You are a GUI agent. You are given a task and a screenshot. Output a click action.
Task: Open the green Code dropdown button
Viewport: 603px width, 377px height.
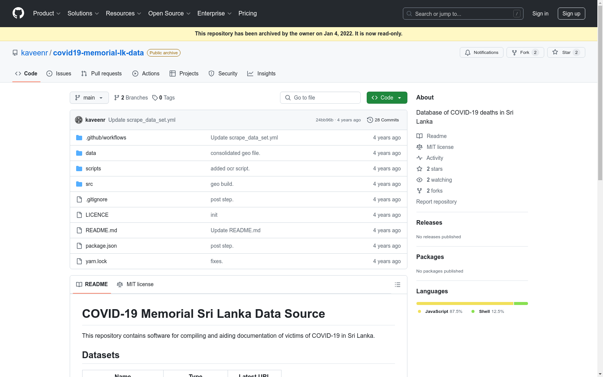387,98
